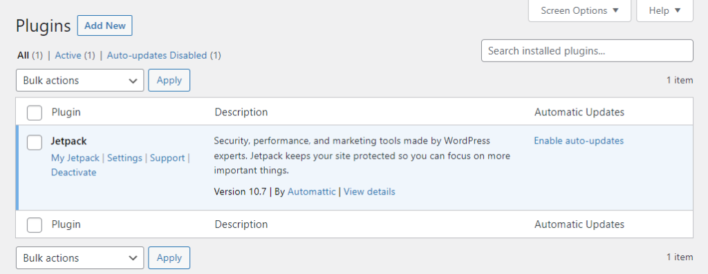Expand the Help dropdown tab
The height and width of the screenshot is (274, 708).
pyautogui.click(x=664, y=10)
